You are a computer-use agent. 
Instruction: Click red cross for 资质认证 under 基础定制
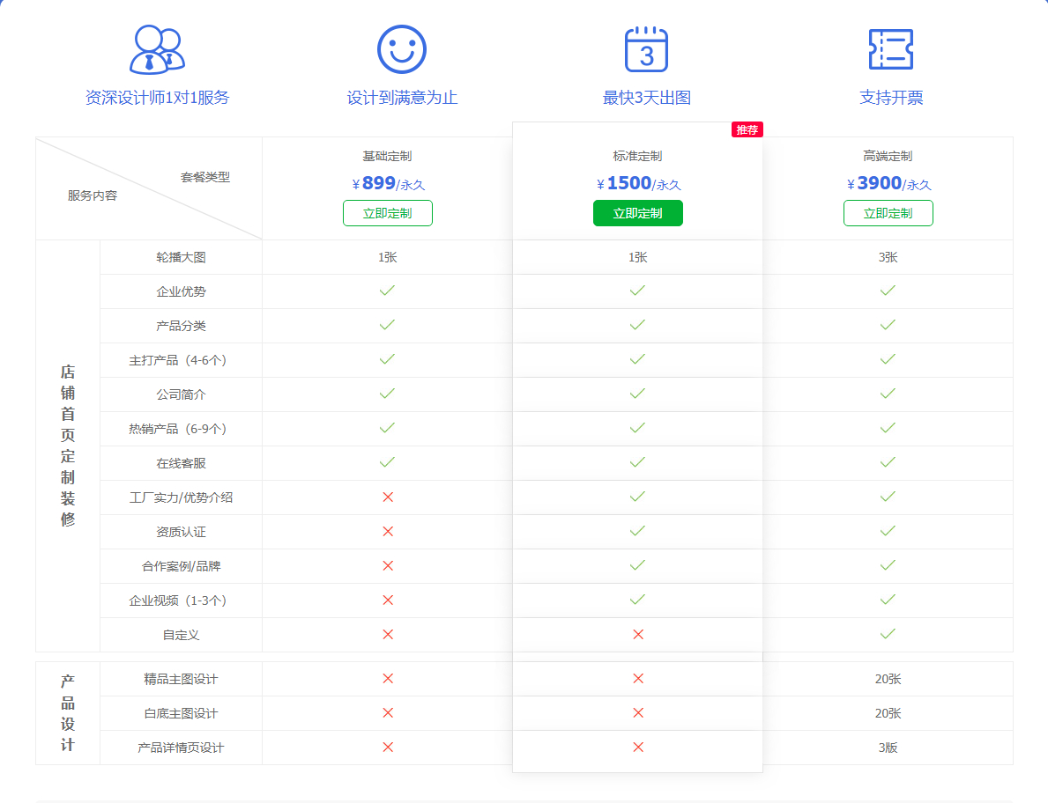click(387, 532)
